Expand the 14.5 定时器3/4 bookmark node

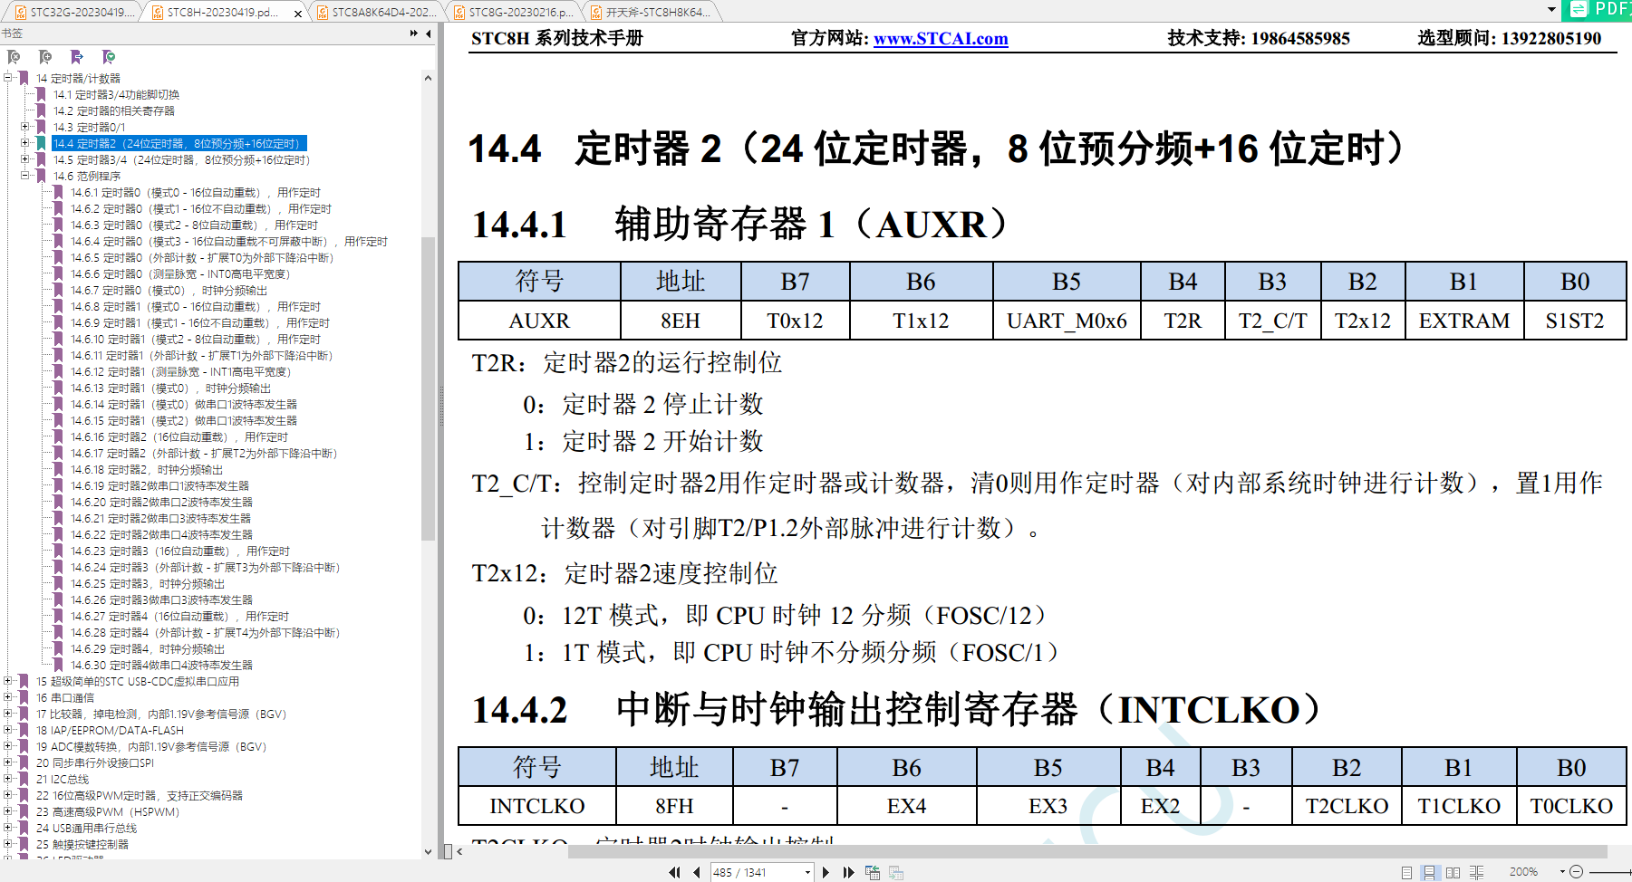click(25, 159)
